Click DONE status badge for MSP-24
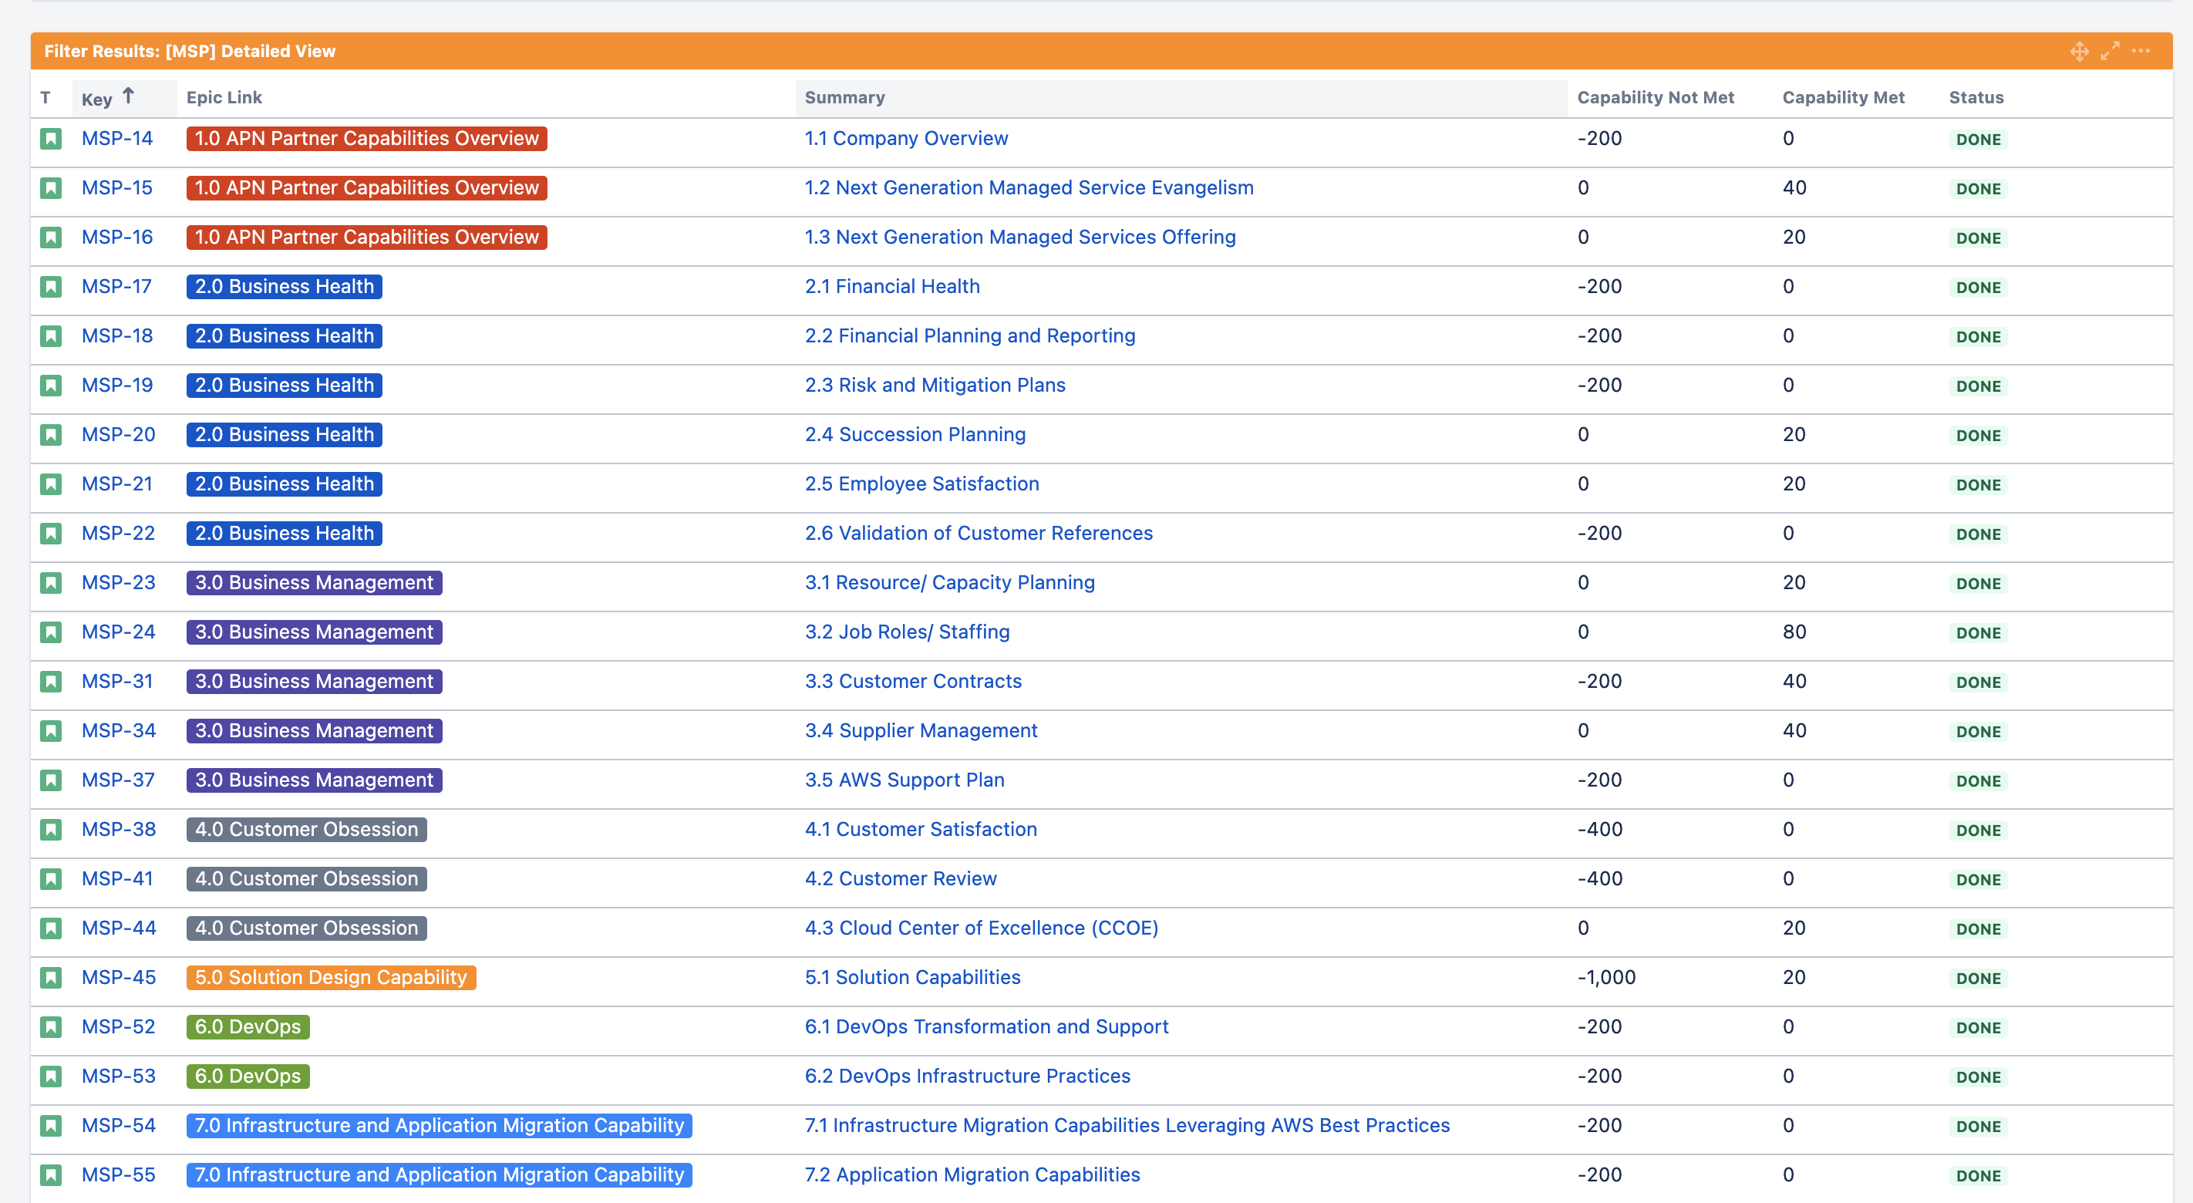The image size is (2193, 1203). click(1978, 632)
